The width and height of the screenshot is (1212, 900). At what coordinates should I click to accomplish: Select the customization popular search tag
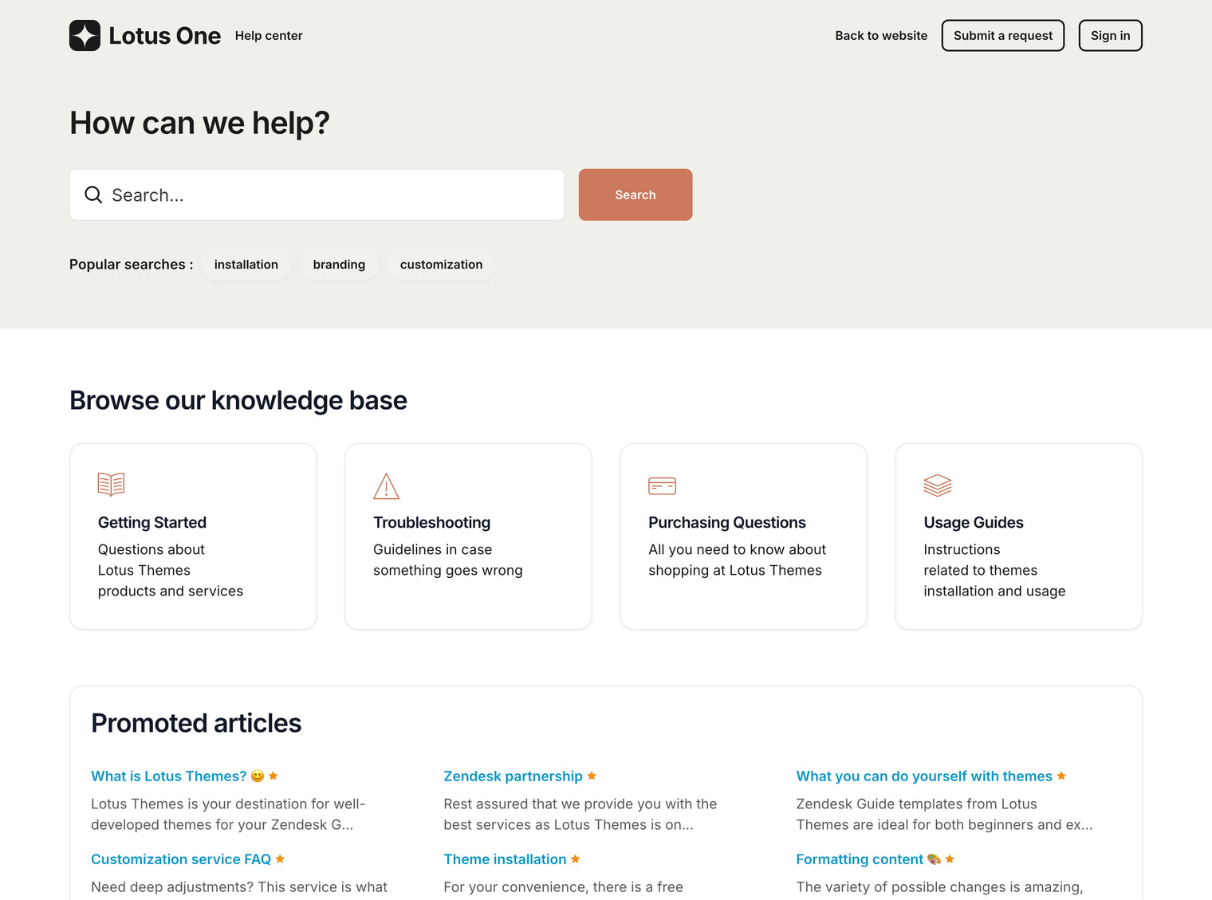click(x=441, y=265)
